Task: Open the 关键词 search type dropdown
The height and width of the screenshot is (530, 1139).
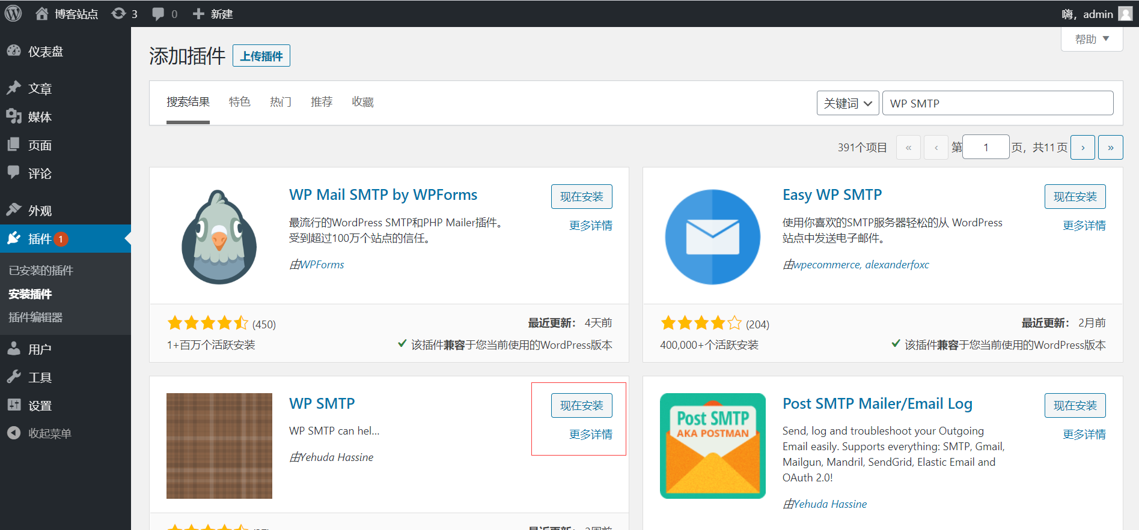Action: click(x=848, y=103)
